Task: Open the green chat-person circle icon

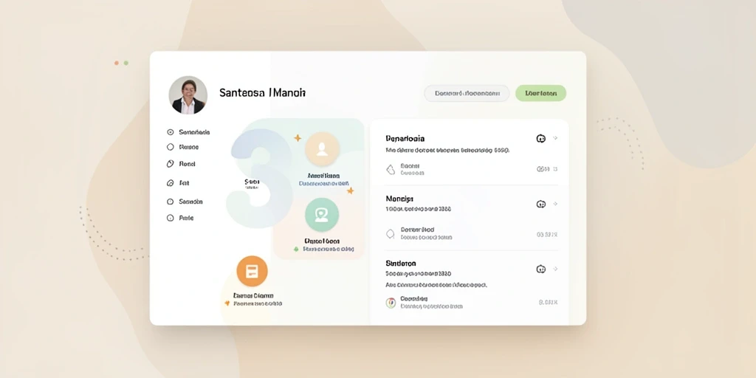Action: click(322, 215)
